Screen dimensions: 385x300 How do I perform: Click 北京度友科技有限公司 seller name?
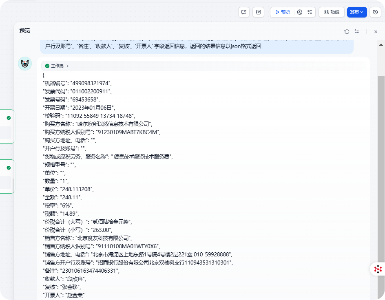tap(103, 238)
